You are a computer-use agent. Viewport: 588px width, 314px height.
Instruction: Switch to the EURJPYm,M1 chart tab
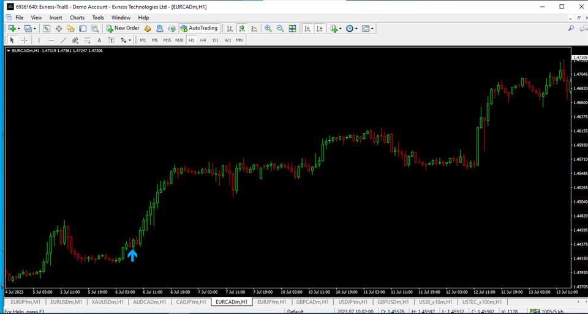(x=26, y=302)
